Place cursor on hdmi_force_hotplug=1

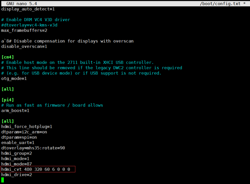coord(27,127)
